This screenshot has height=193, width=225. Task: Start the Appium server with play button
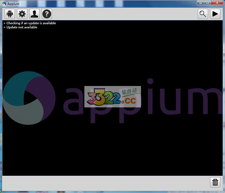coord(215,14)
